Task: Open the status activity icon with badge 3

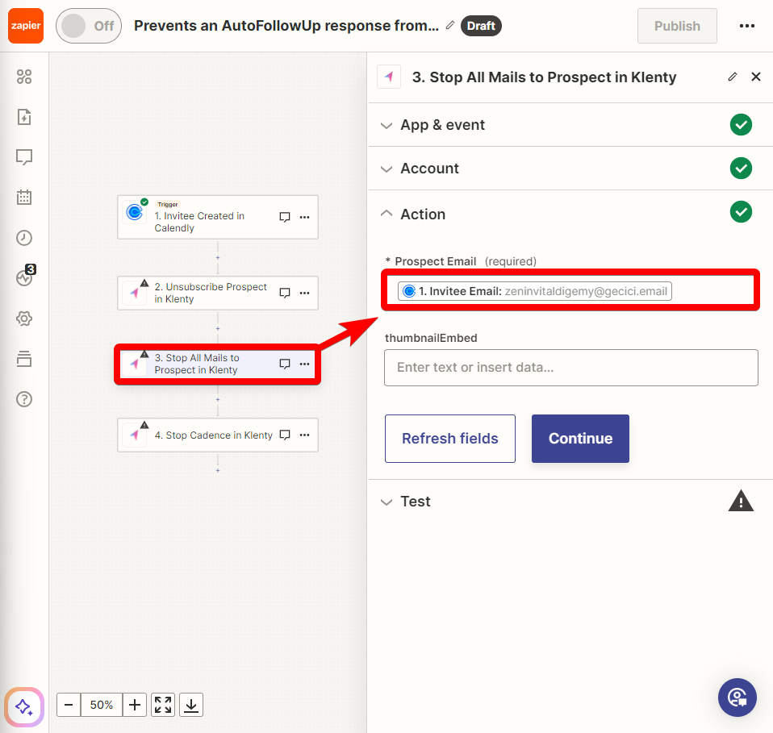Action: pyautogui.click(x=25, y=277)
